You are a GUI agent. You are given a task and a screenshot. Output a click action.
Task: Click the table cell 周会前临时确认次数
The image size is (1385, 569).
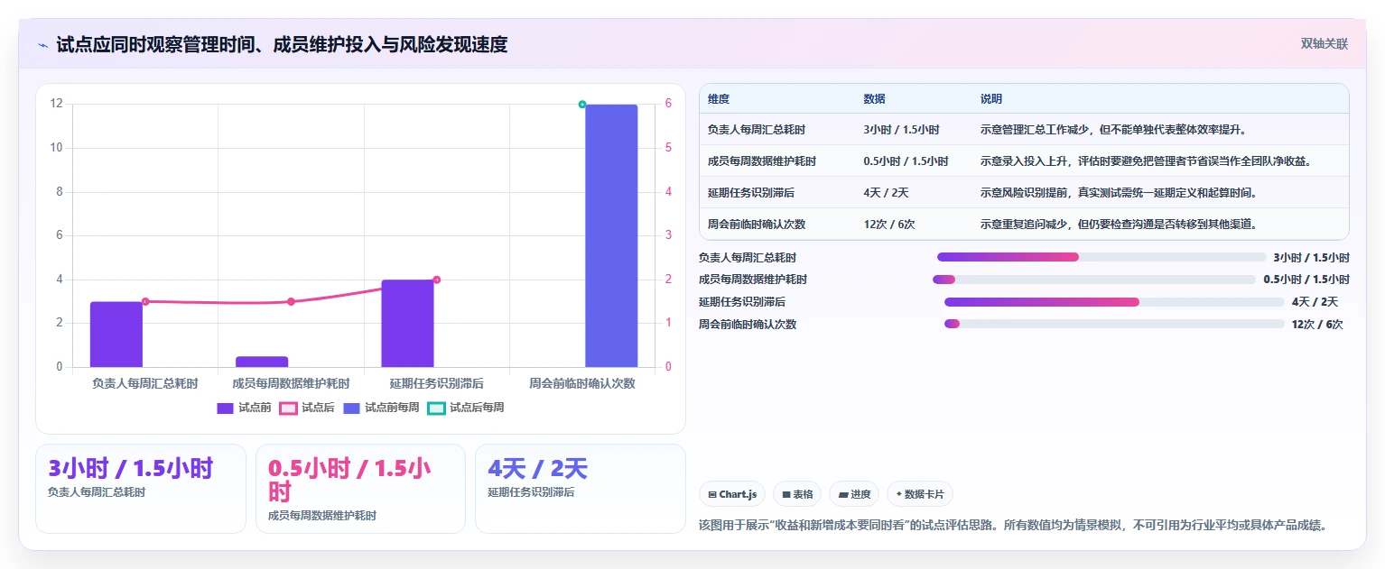pyautogui.click(x=757, y=224)
